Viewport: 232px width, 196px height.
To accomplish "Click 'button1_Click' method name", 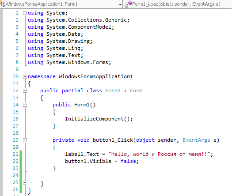I will [x=113, y=140].
